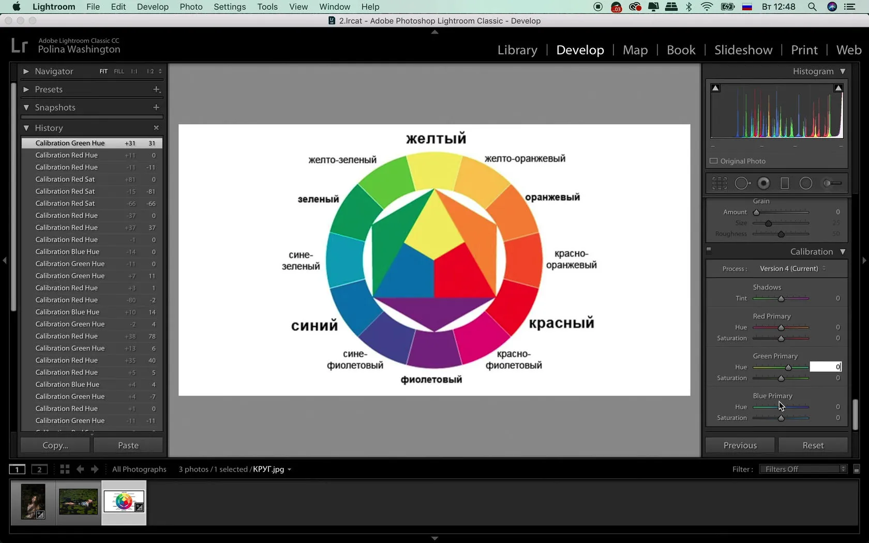869x543 pixels.
Task: Click the Reset button
Action: [x=813, y=445]
